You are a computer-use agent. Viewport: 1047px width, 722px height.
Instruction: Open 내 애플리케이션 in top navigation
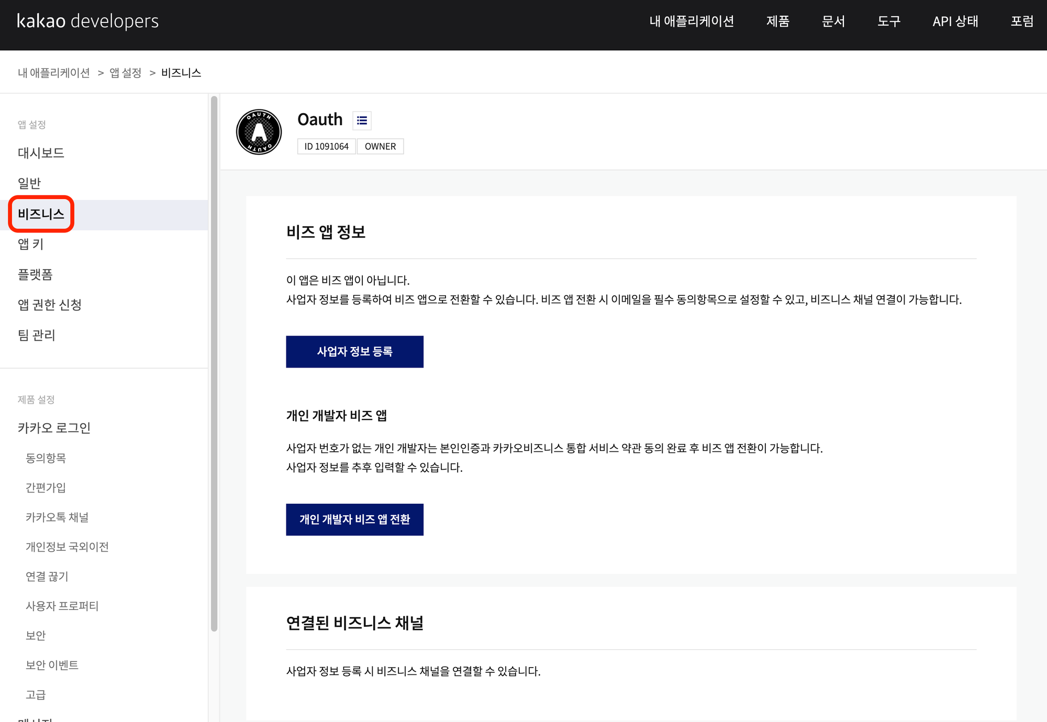click(x=691, y=21)
